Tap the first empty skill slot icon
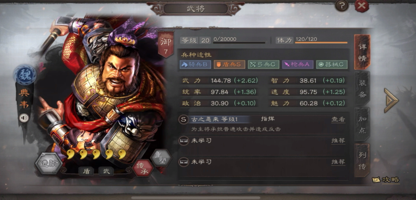This screenshot has width=416, height=200. click(x=184, y=141)
